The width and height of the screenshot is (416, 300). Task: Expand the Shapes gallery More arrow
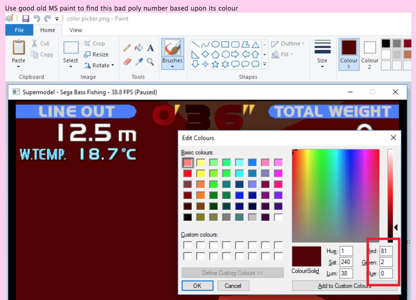[265, 64]
